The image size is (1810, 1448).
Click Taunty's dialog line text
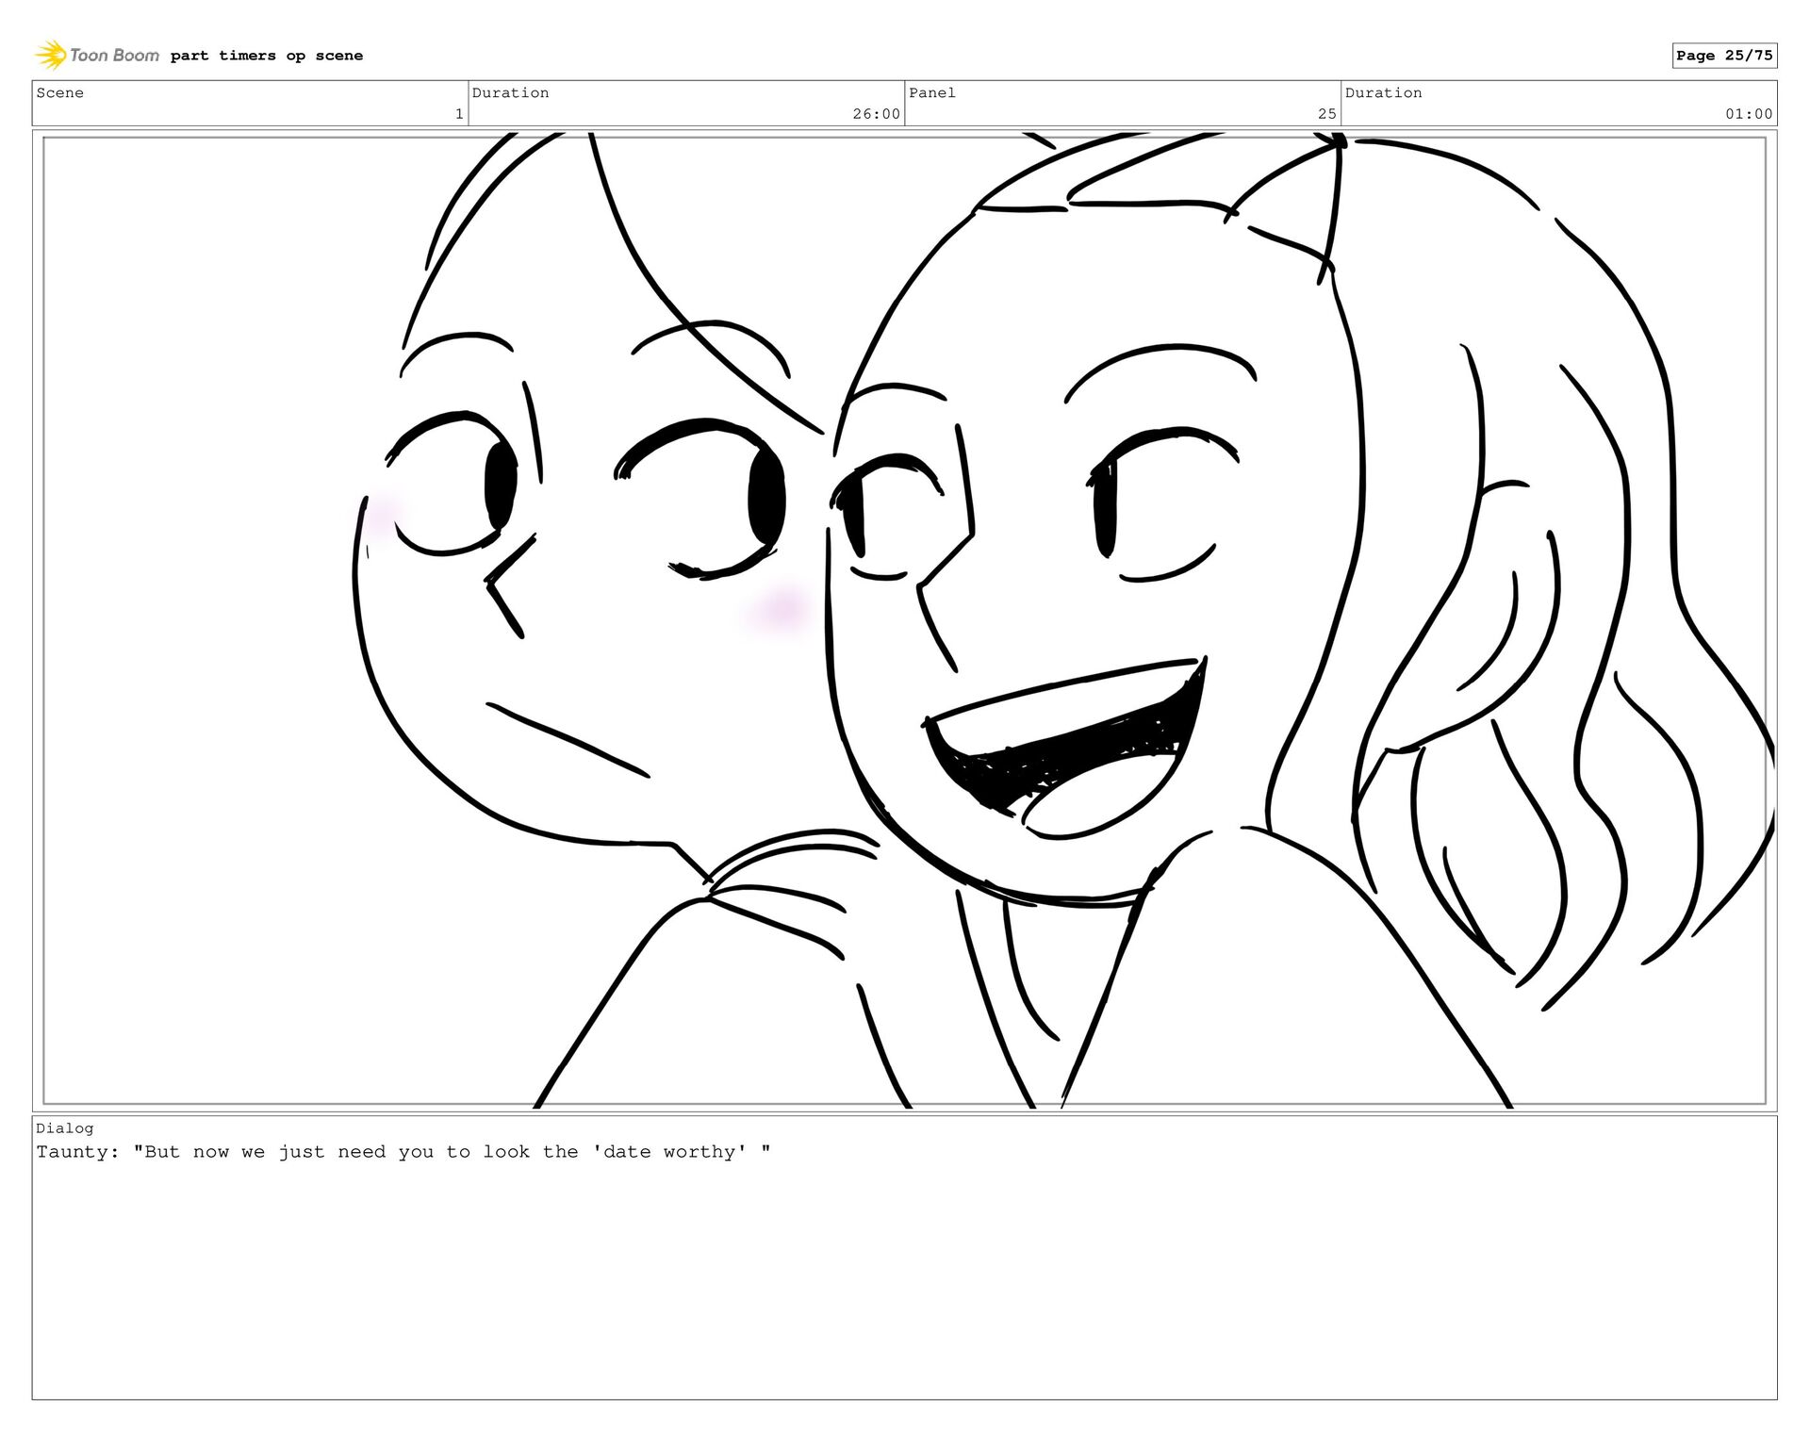point(403,1152)
